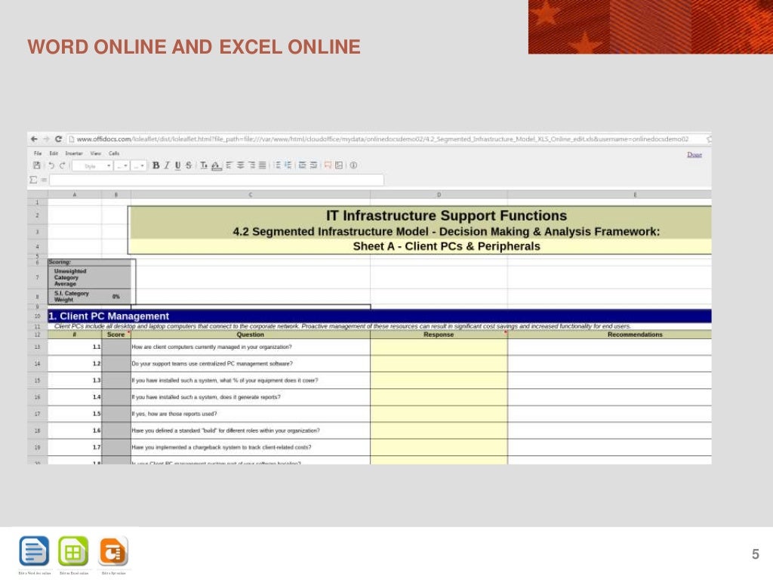The width and height of the screenshot is (773, 580).
Task: Insert a comment with the comment icon
Action: click(328, 165)
